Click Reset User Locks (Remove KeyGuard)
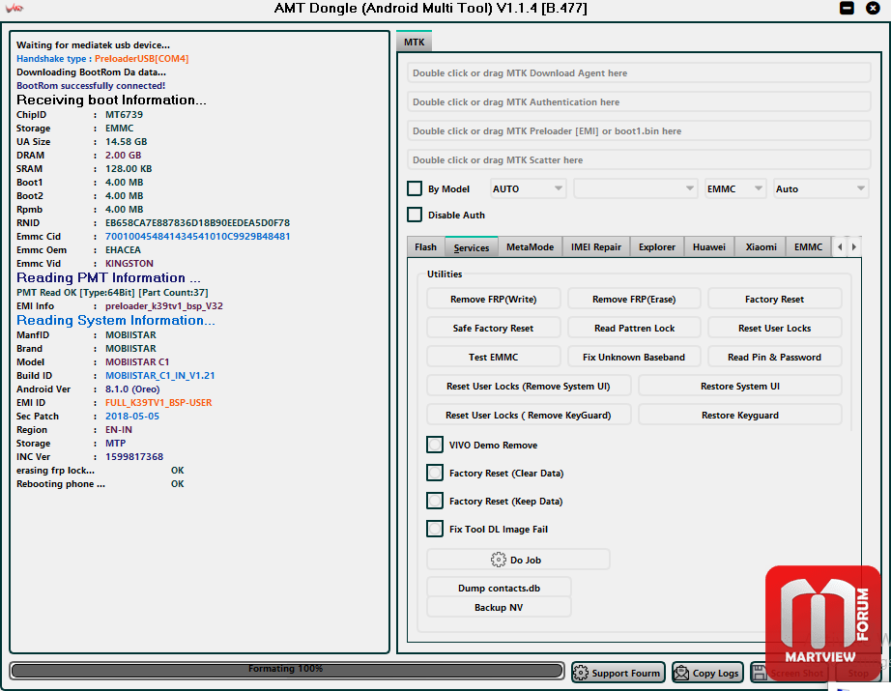Image resolution: width=891 pixels, height=691 pixels. coord(529,415)
